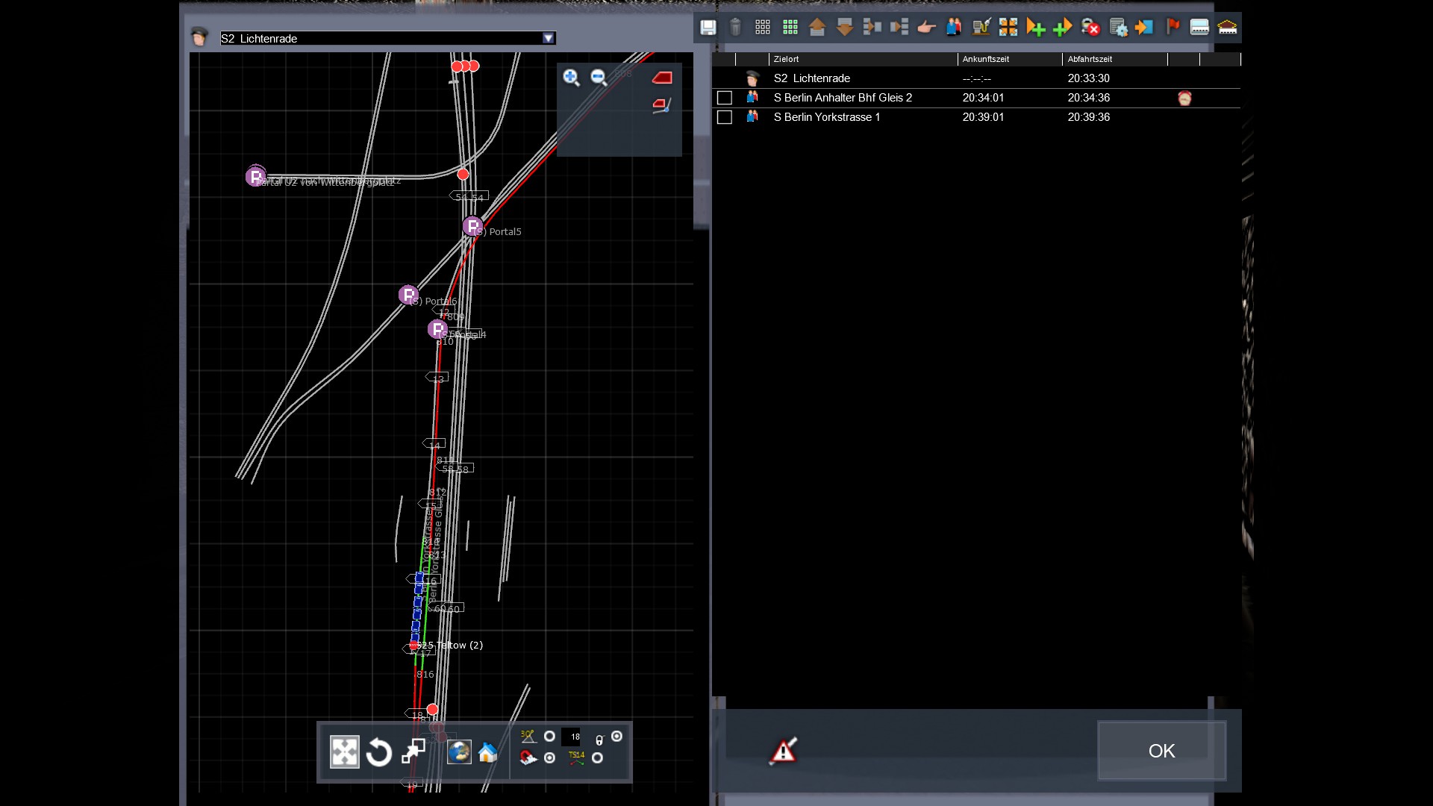Viewport: 1433px width, 806px height.
Task: Toggle the magnet snap radio button
Action: coord(550,758)
